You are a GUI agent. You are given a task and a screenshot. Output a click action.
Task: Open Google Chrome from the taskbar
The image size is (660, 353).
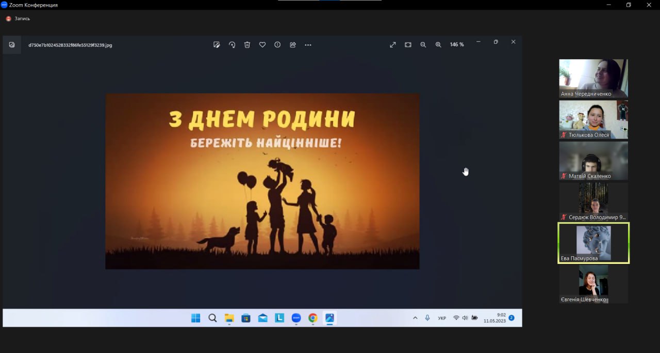(x=313, y=318)
